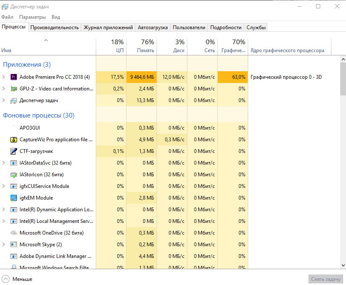Switch to the Подробности tab
The width and height of the screenshot is (346, 285).
(226, 27)
